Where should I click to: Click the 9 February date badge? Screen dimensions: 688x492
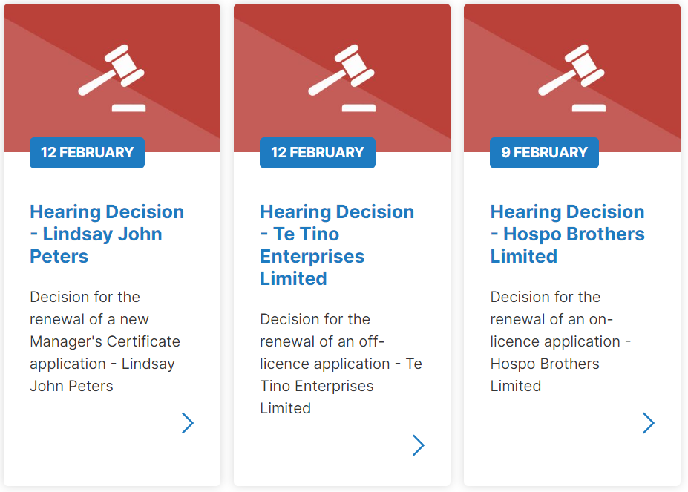(x=545, y=153)
